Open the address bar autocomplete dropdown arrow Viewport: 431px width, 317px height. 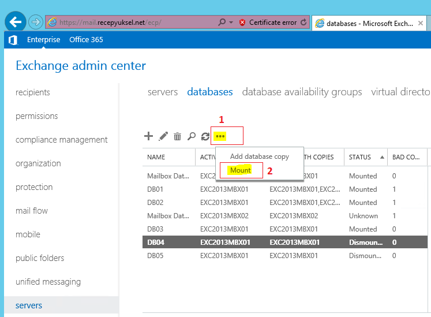231,23
